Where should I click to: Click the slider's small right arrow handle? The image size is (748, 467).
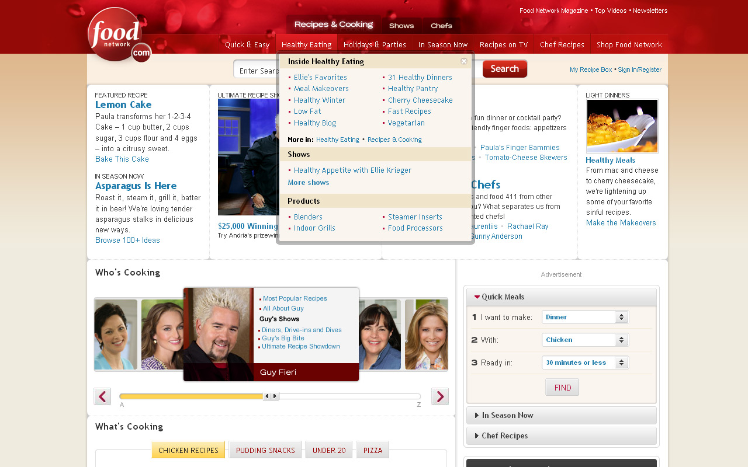[x=275, y=396]
